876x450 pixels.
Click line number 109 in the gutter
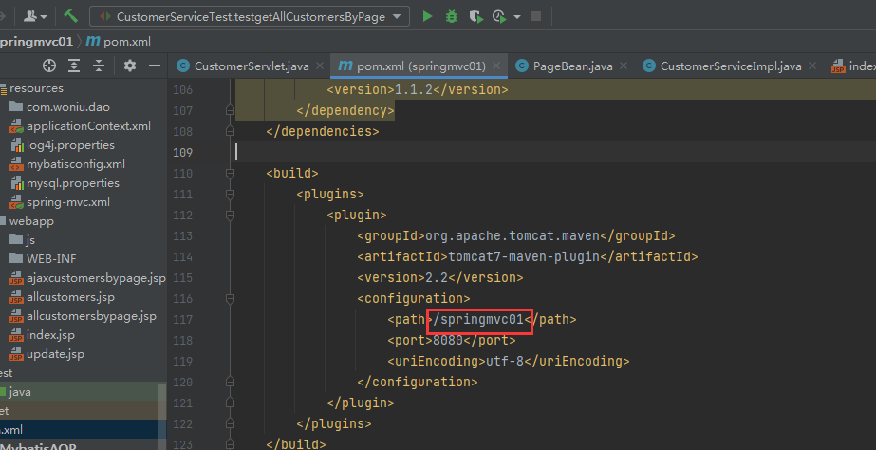pos(182,152)
